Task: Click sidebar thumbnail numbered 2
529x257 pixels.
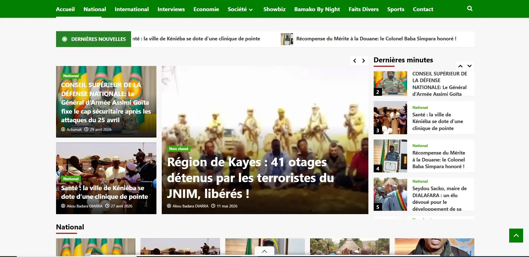Action: pos(390,84)
